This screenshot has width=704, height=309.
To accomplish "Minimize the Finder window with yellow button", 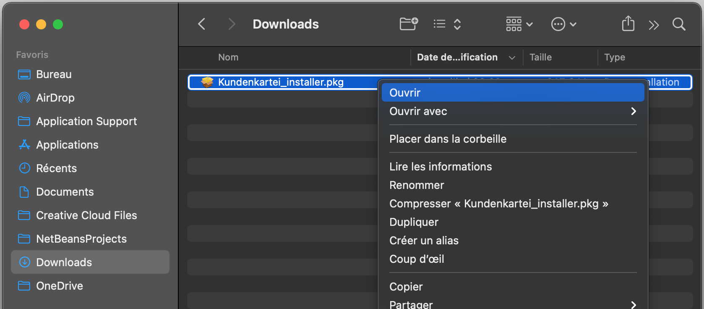I will point(41,24).
